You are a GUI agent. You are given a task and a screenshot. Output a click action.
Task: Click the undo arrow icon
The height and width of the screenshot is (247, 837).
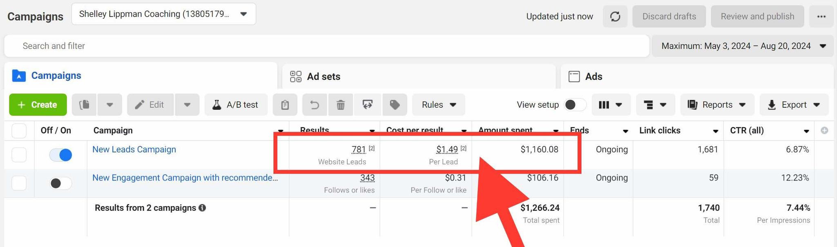coord(314,105)
